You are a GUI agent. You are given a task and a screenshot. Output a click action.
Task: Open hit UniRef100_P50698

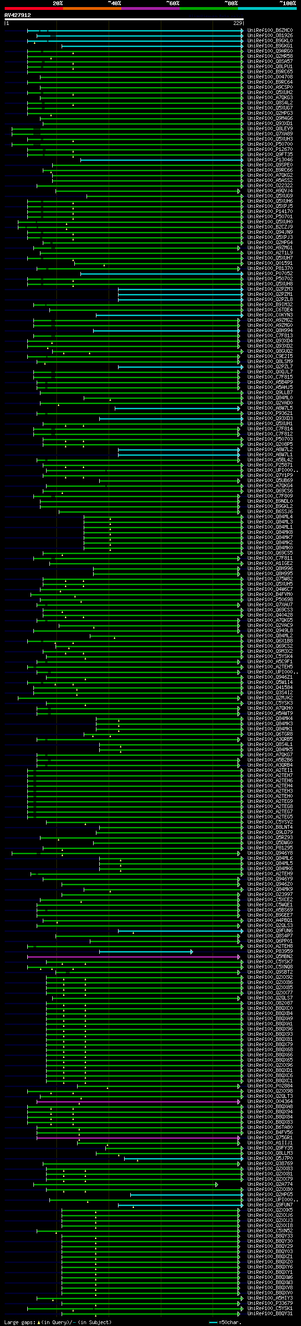pyautogui.click(x=269, y=600)
